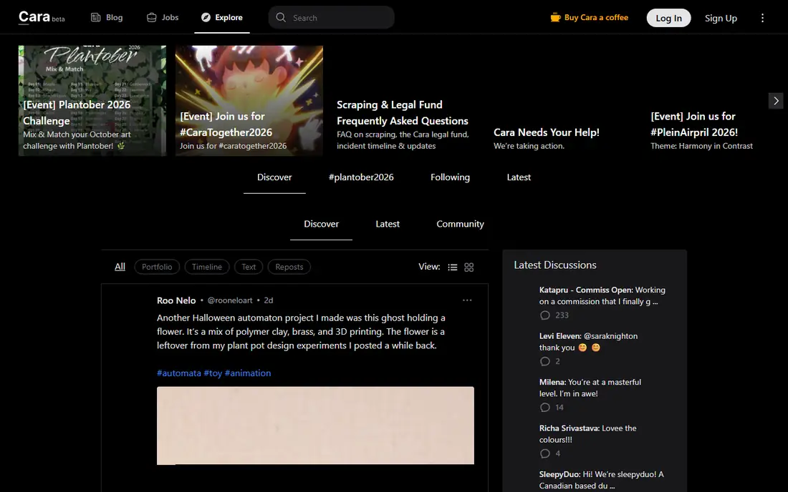
Task: Click the #animation hashtag
Action: 248,373
